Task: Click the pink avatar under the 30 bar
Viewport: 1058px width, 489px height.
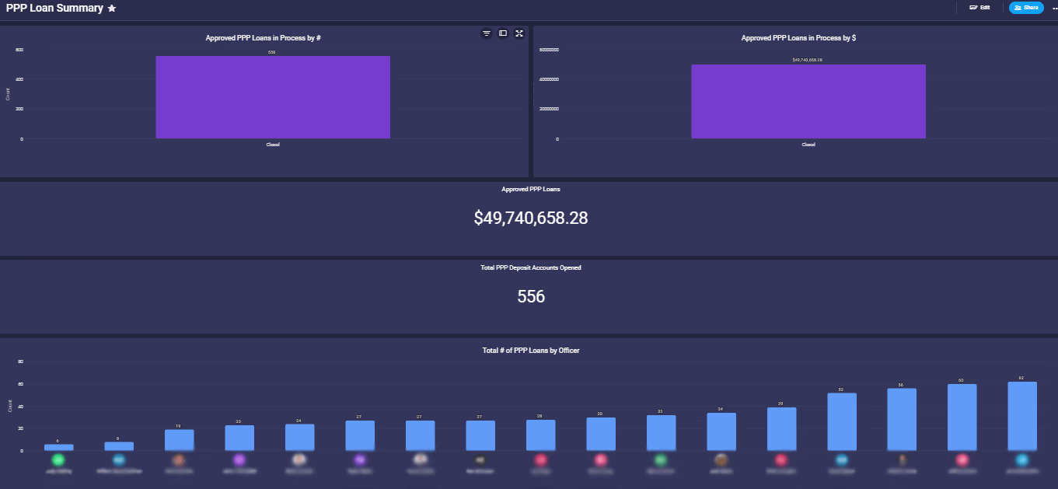Action: pos(601,459)
